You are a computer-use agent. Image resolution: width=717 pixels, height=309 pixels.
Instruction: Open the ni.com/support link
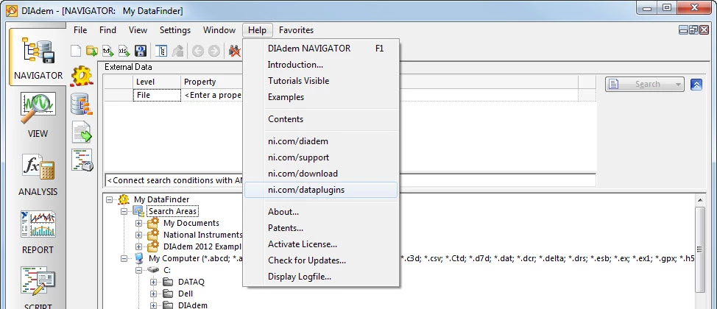pos(321,157)
